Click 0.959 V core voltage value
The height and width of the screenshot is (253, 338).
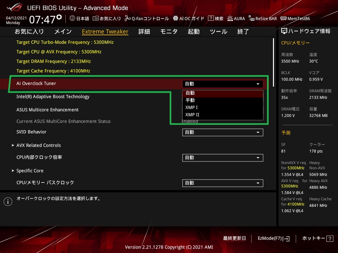[316, 79]
